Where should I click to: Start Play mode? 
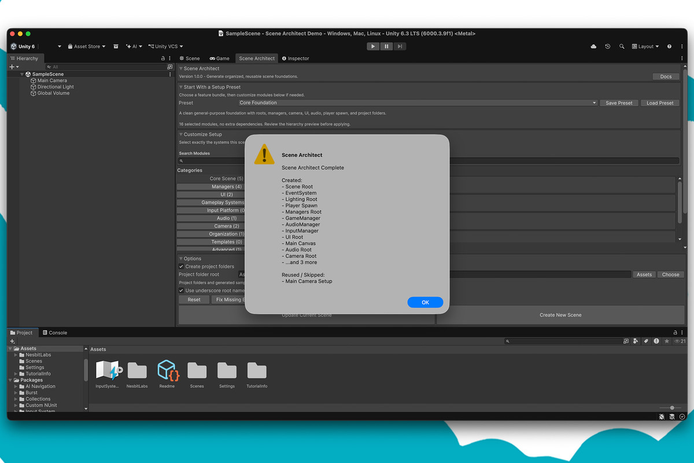coord(373,46)
